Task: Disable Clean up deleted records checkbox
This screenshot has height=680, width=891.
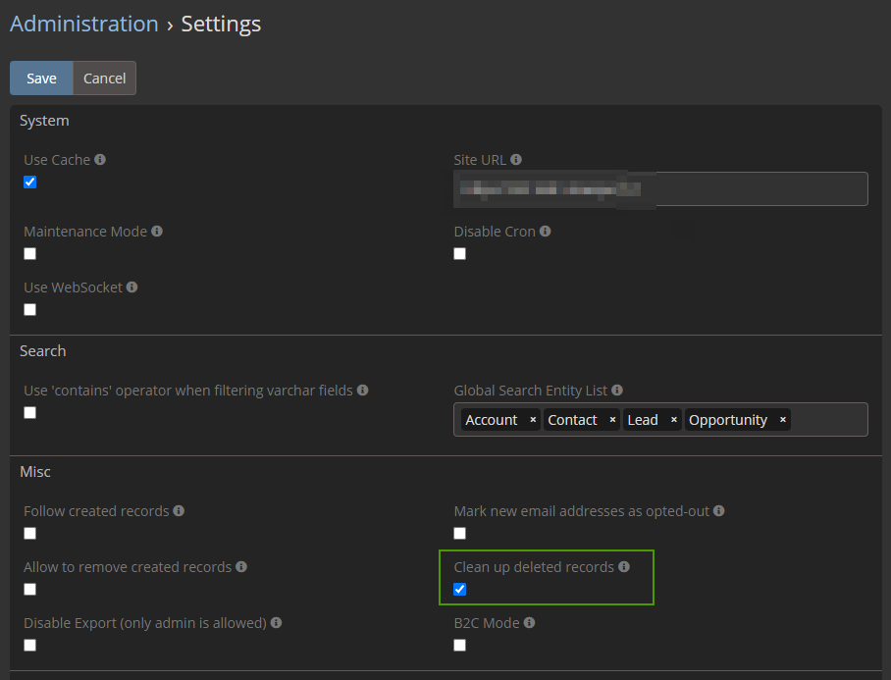Action: pos(460,590)
